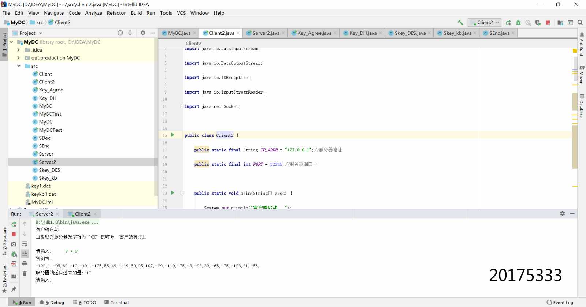Open the VCS menu
586x307 pixels.
point(181,13)
